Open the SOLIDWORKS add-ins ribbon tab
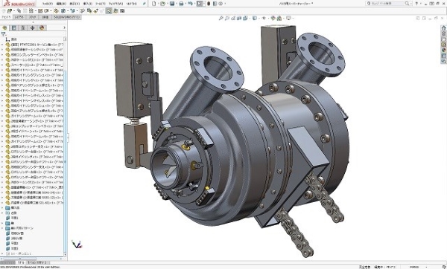The width and height of the screenshot is (447, 269). pyautogui.click(x=67, y=17)
